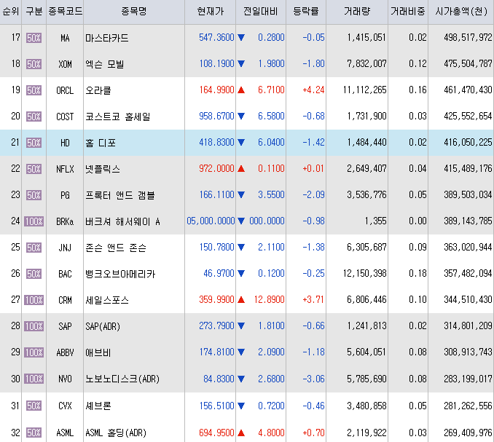The image size is (494, 442).
Task: Click the up arrow in the 오라클 row
Action: (x=241, y=90)
